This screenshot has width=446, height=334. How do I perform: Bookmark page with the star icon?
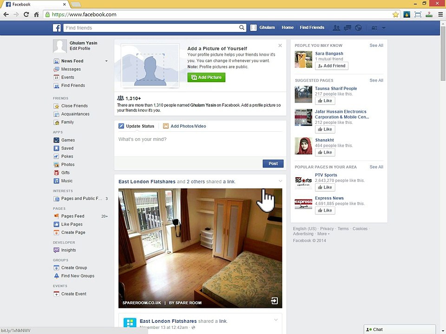point(395,14)
